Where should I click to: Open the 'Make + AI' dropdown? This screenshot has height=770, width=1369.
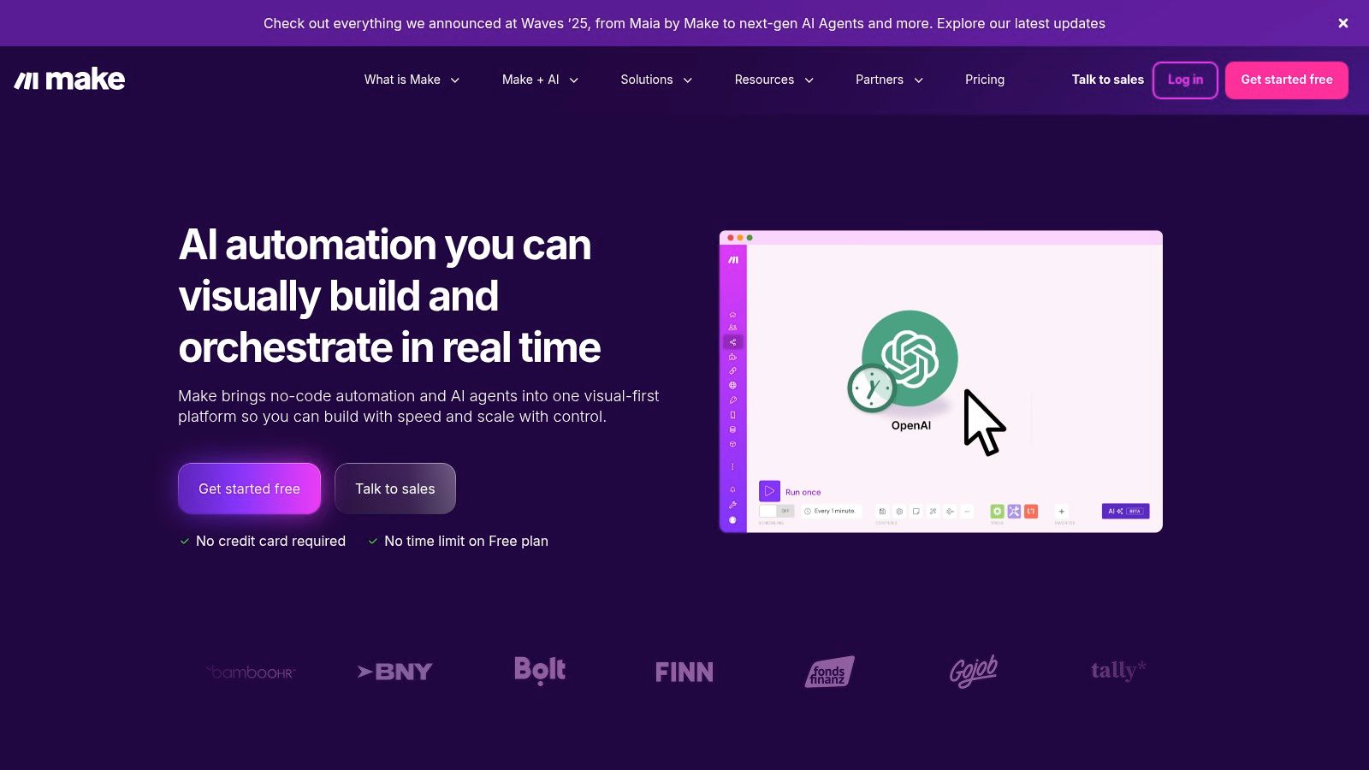tap(538, 80)
